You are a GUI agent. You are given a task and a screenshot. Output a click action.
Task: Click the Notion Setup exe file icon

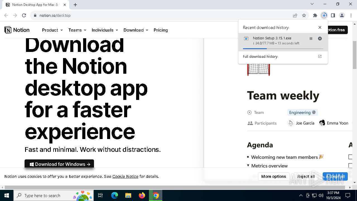[246, 39]
